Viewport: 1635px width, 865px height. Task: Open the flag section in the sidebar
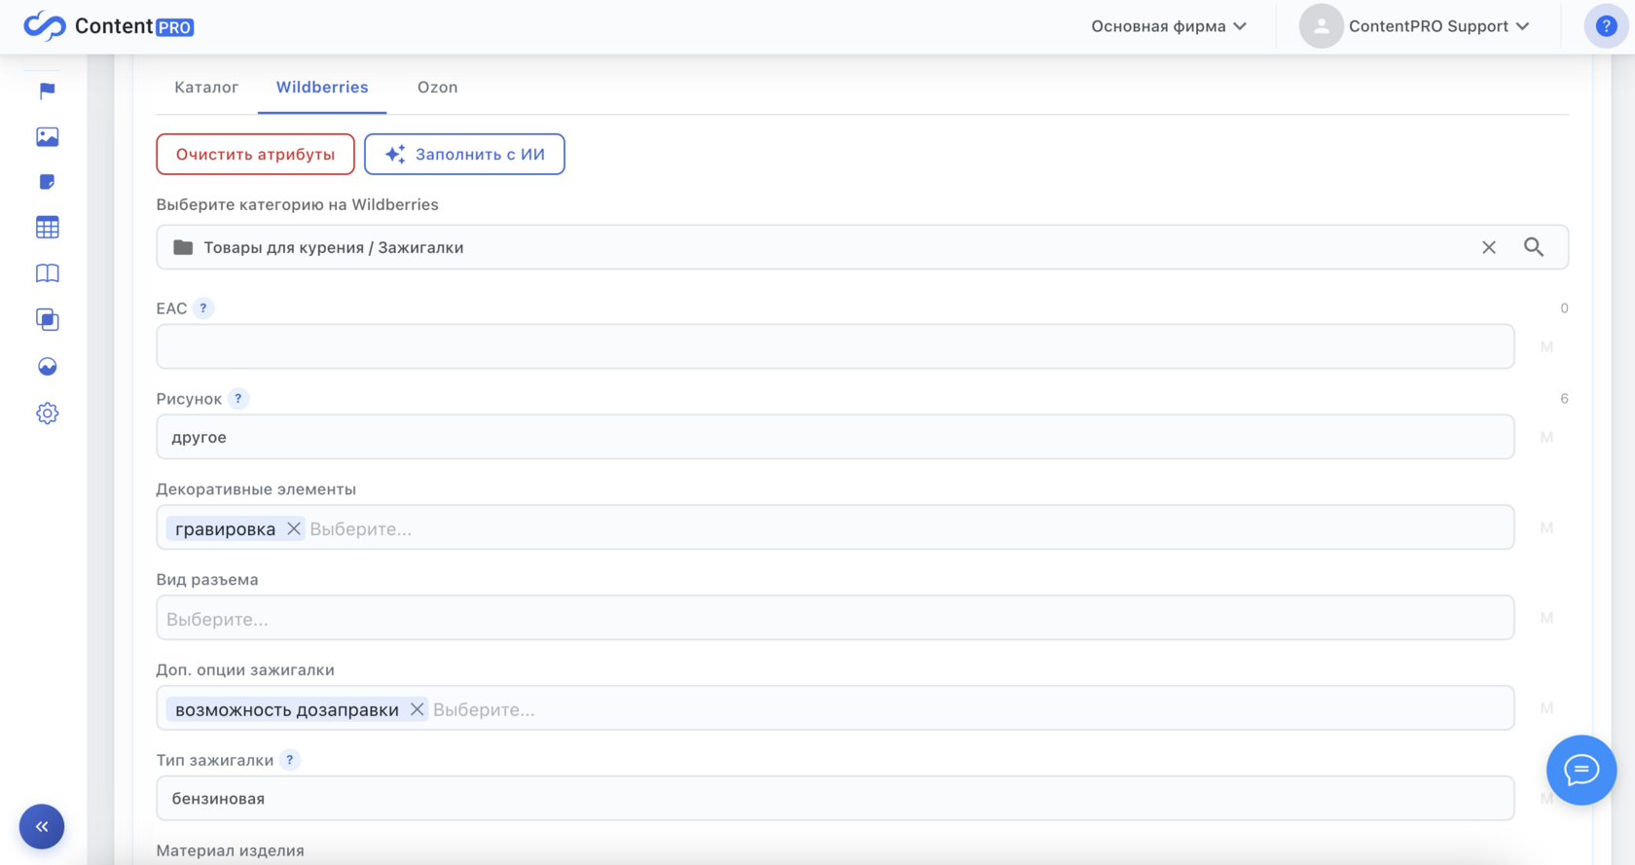click(x=47, y=91)
